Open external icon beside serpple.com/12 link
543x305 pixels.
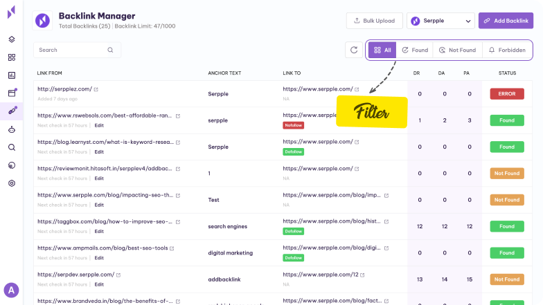coord(362,275)
